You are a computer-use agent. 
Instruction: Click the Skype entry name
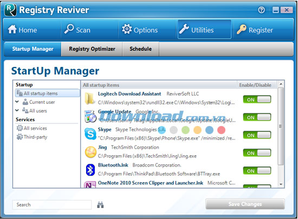pos(105,129)
